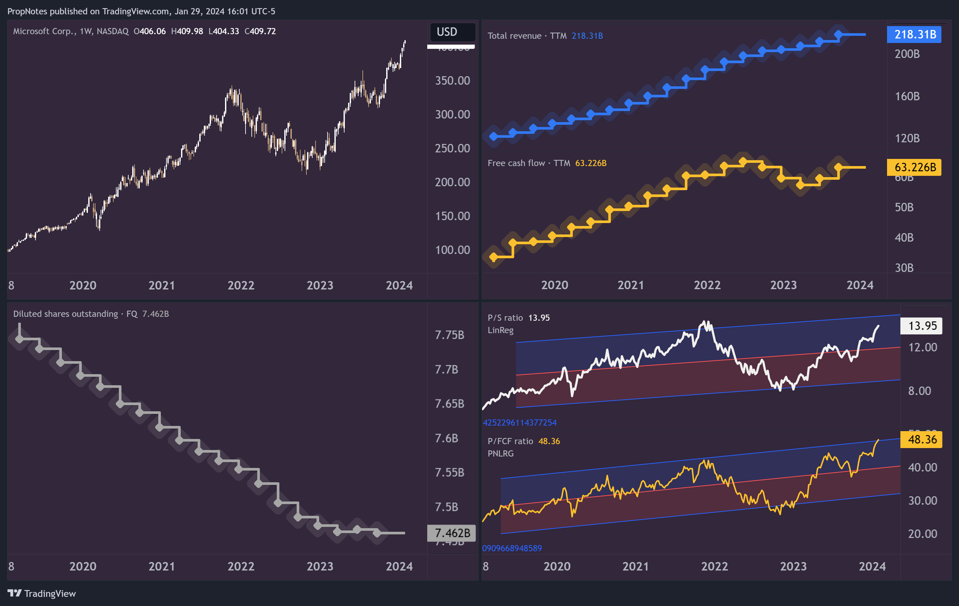Click the close price value C409.72
The image size is (959, 606).
coord(260,31)
